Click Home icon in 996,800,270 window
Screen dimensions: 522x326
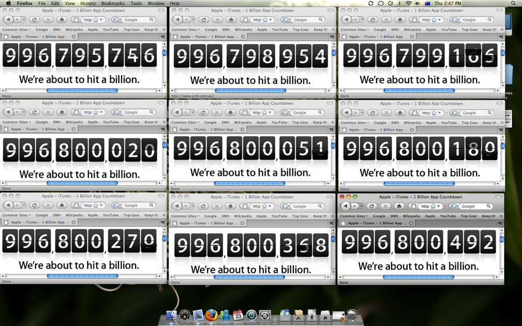pyautogui.click(x=62, y=205)
